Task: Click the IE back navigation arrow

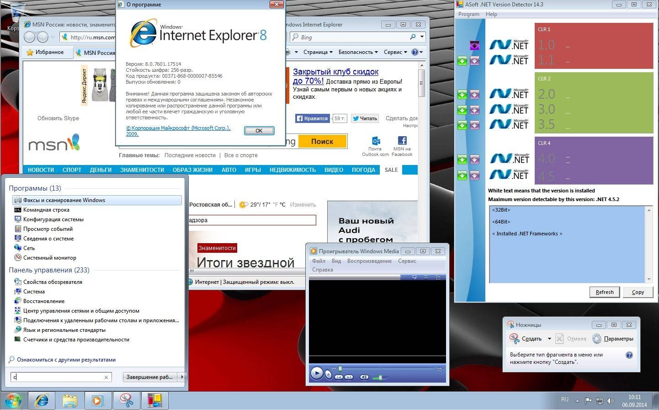Action: [29, 37]
